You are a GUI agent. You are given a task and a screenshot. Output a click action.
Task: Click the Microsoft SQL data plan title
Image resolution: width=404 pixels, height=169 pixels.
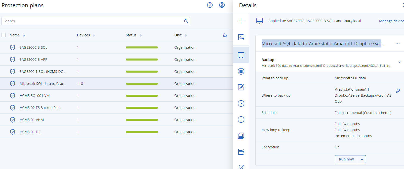(x=323, y=44)
